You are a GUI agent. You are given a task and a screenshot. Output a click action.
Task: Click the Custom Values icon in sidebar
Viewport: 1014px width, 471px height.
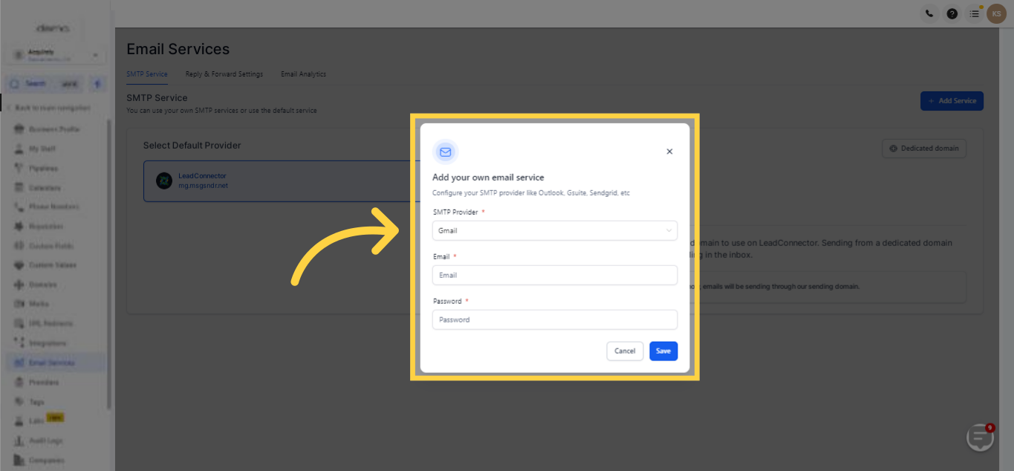click(x=19, y=265)
